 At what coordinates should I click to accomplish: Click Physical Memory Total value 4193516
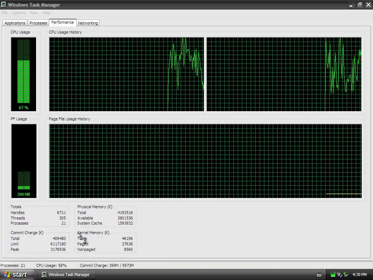[x=125, y=213]
